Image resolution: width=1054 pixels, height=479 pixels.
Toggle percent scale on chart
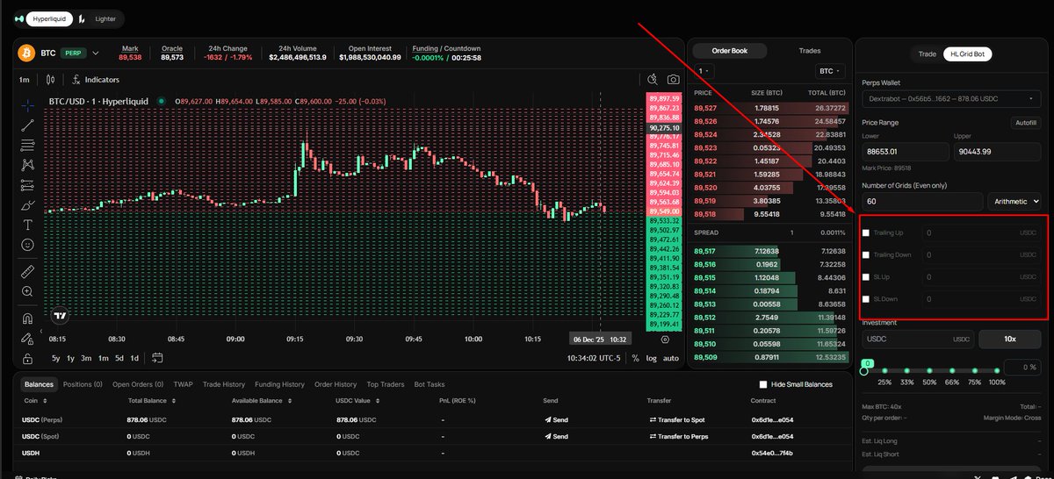(x=635, y=357)
